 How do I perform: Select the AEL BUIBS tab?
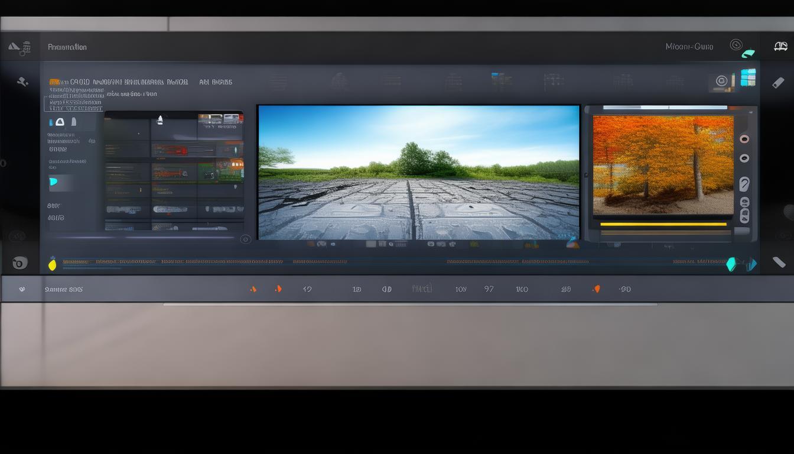pyautogui.click(x=215, y=82)
